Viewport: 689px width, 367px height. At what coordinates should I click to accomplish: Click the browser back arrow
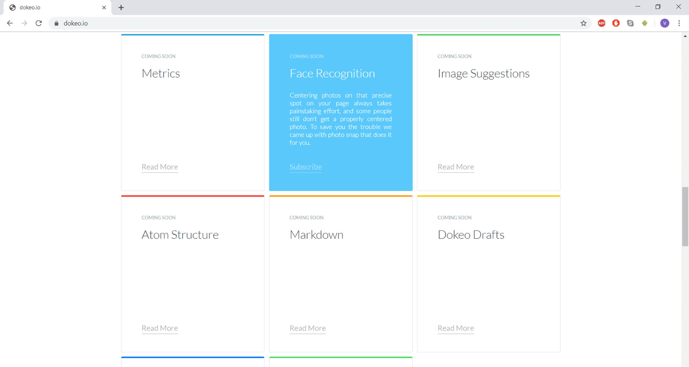(10, 23)
